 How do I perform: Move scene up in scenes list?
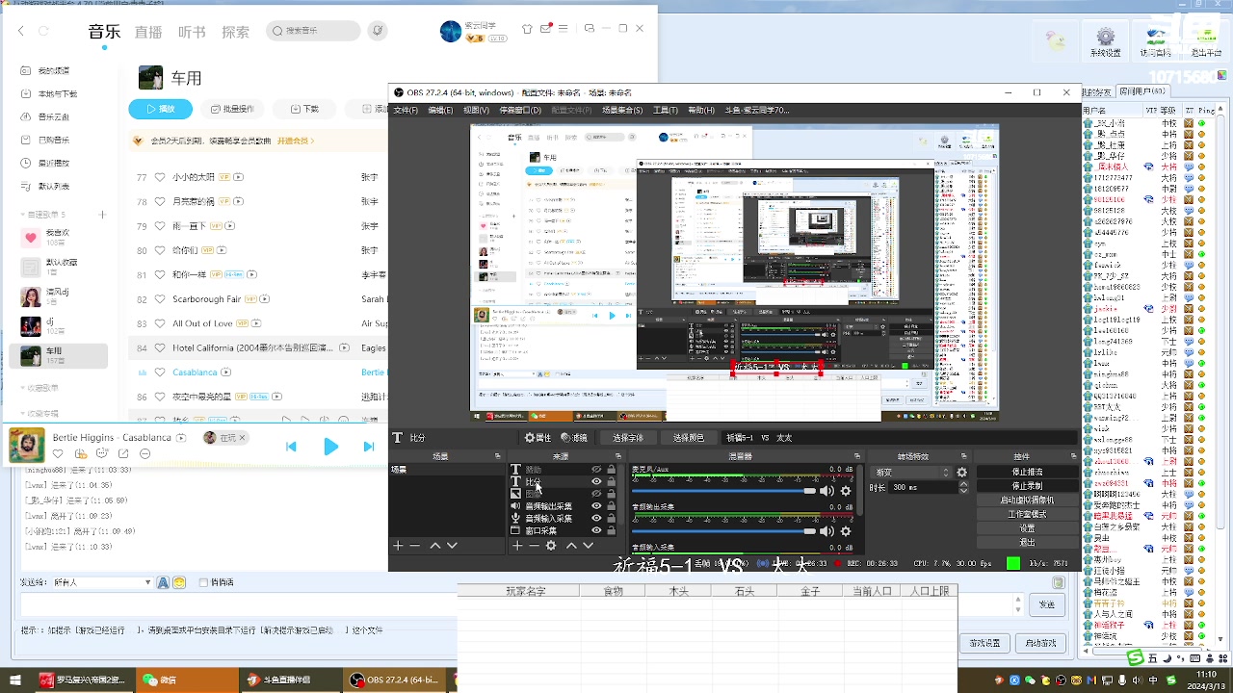pos(434,546)
